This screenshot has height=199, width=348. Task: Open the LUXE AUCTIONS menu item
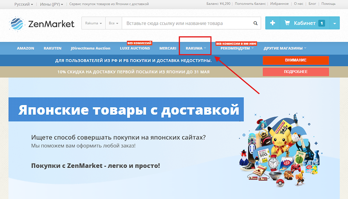135,48
